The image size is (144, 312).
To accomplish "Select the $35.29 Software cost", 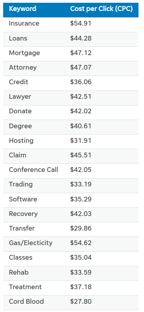I will [x=81, y=199].
